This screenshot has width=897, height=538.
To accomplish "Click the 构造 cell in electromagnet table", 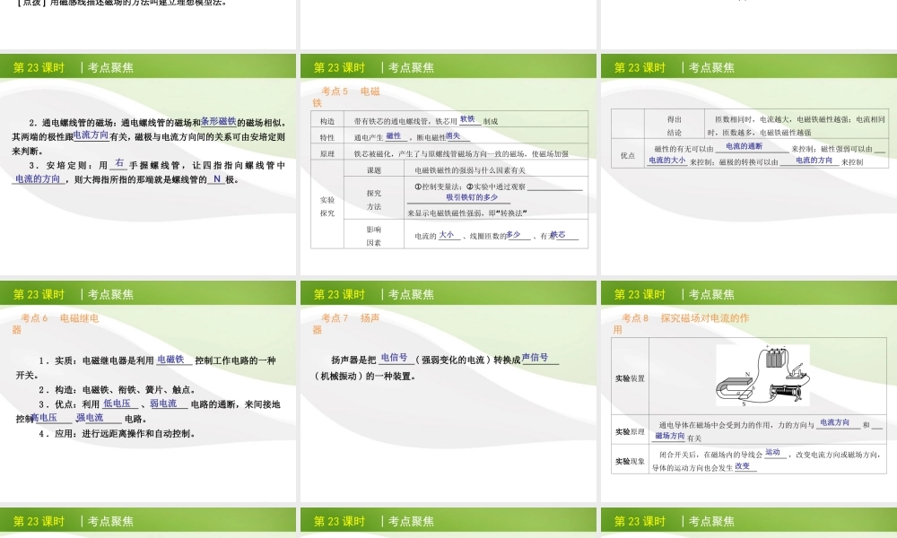I will pyautogui.click(x=327, y=121).
